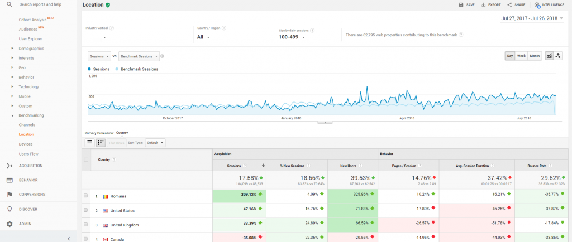Open the Intelligence panel icon
The width and height of the screenshot is (572, 242).
(x=537, y=4)
